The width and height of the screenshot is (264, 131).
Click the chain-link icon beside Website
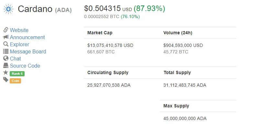pyautogui.click(x=5, y=30)
